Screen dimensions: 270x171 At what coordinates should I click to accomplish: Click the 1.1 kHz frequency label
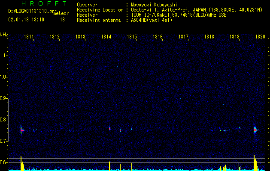click(4, 56)
